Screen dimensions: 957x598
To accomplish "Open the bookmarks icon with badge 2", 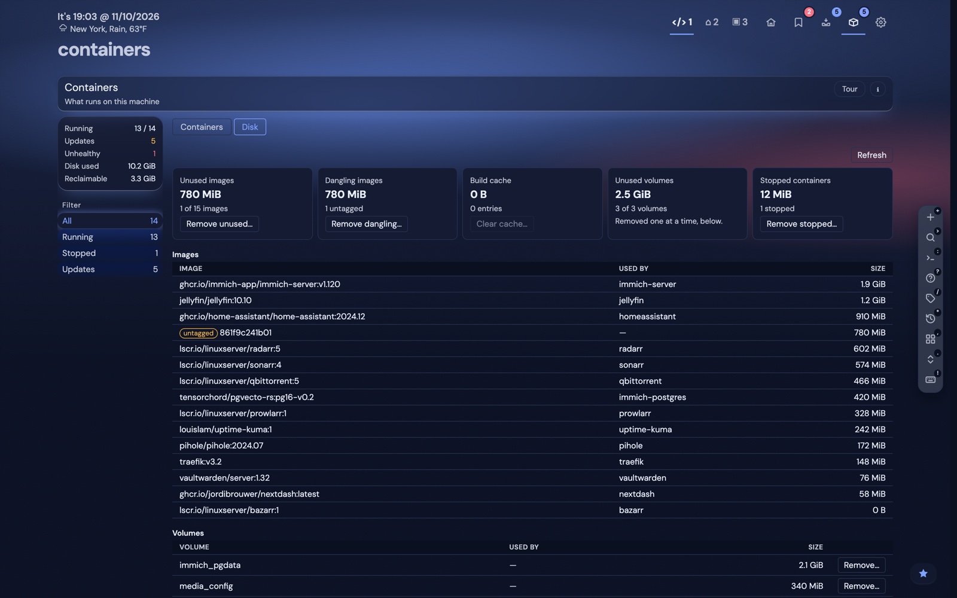I will click(x=798, y=22).
